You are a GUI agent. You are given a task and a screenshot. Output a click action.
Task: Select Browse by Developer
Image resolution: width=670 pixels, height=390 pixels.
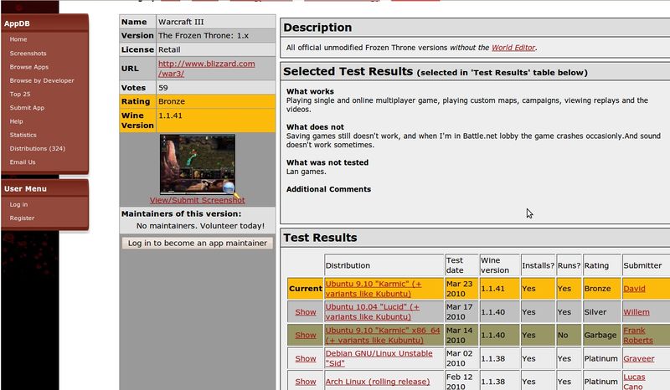pyautogui.click(x=42, y=80)
